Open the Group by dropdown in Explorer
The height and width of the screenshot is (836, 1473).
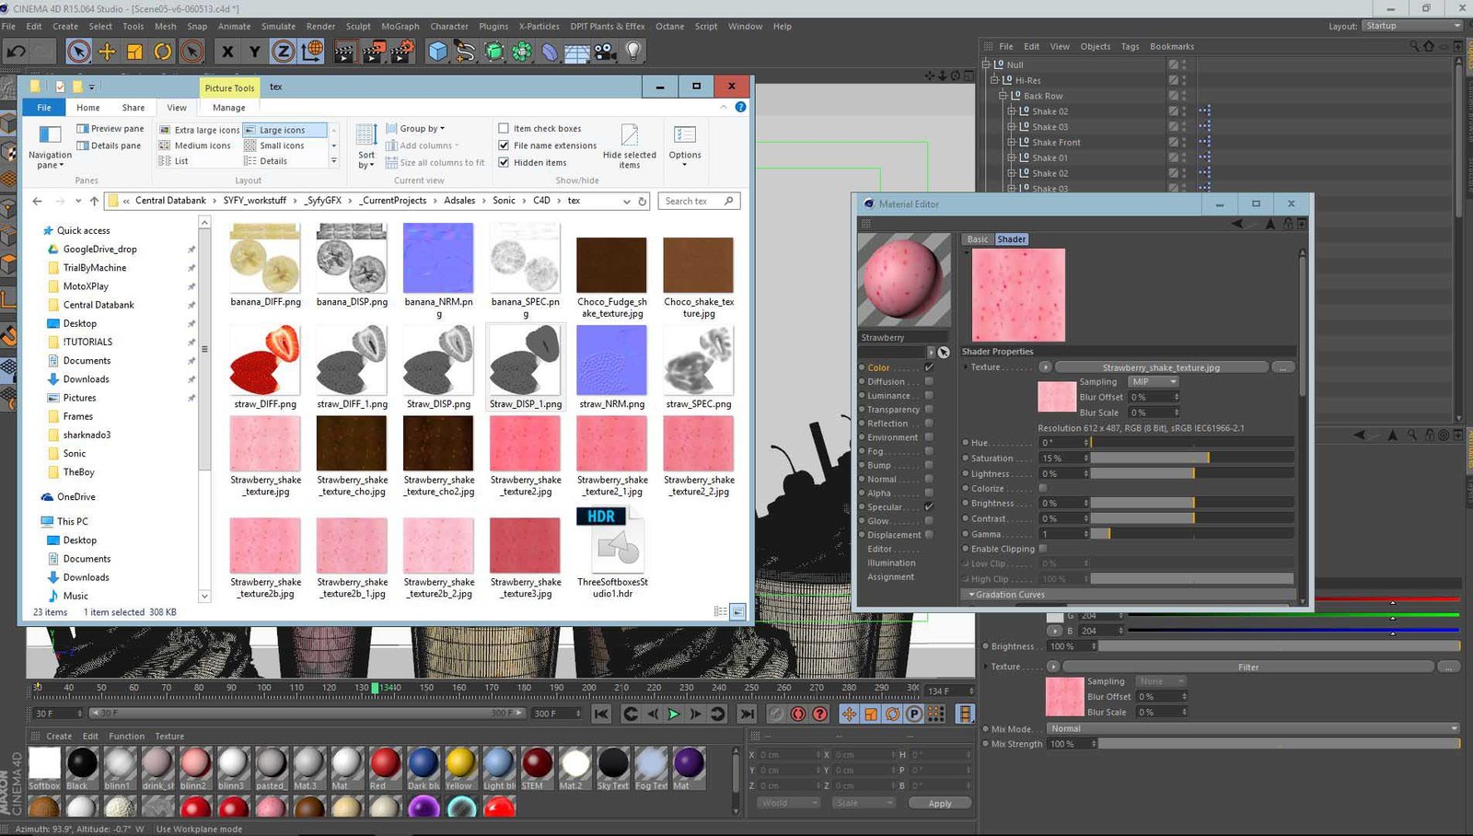(422, 129)
